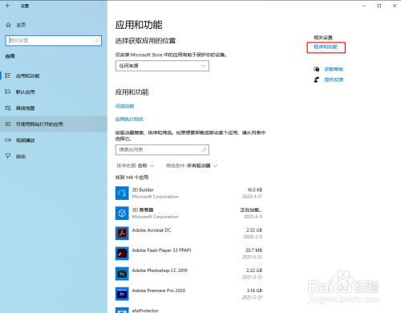Open the 获取帮助 link
Viewport: 401px width, 313px height.
pyautogui.click(x=334, y=69)
